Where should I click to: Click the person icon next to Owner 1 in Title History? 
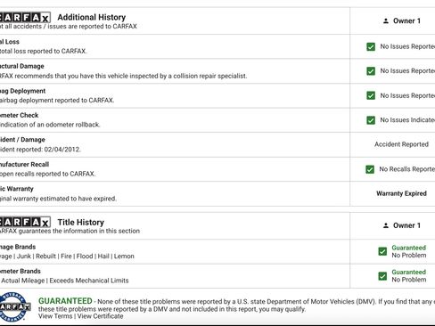386,225
